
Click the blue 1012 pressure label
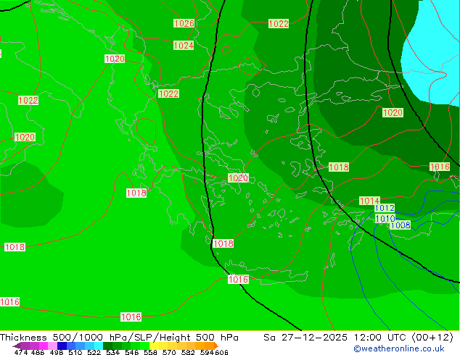tap(385, 208)
